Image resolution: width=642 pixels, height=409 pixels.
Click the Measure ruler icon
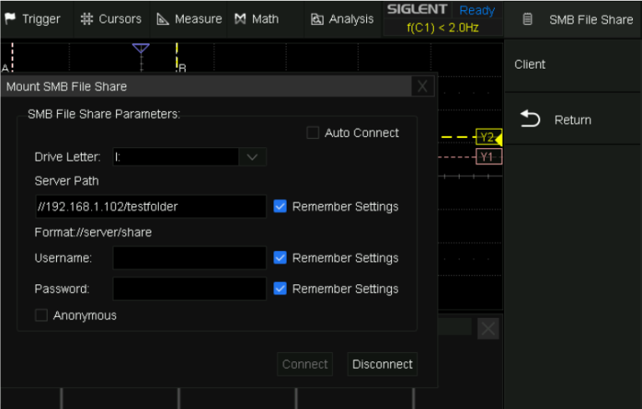point(163,18)
